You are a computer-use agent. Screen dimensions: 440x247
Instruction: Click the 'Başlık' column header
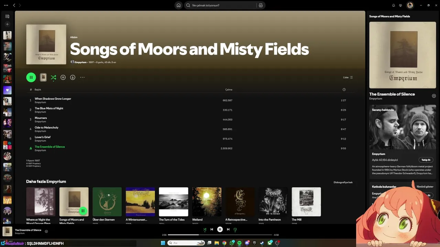click(x=38, y=90)
